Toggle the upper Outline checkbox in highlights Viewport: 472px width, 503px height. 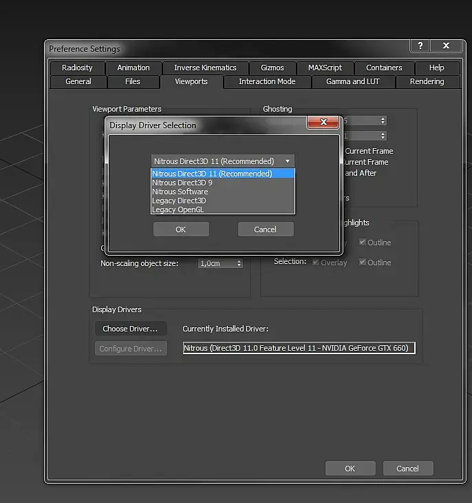click(363, 242)
